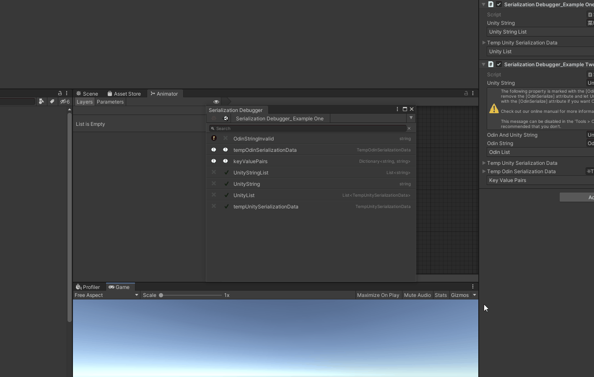Select the tempUnitySerializationData row name

(x=266, y=206)
